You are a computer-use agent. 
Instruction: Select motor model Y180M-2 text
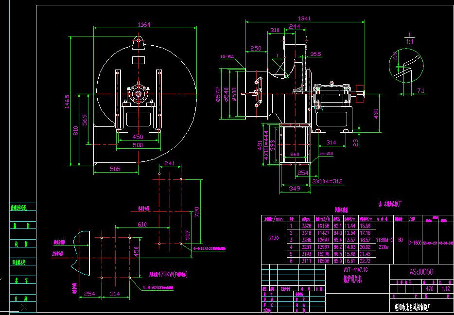(x=384, y=240)
